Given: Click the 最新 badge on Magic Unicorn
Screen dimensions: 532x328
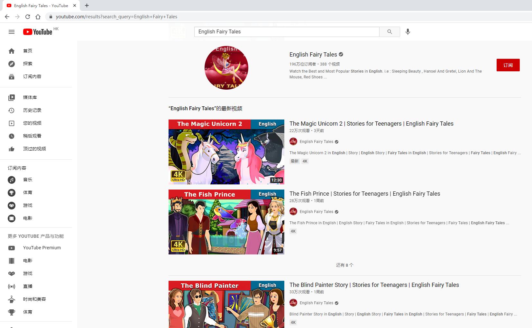Looking at the screenshot, I should point(295,161).
